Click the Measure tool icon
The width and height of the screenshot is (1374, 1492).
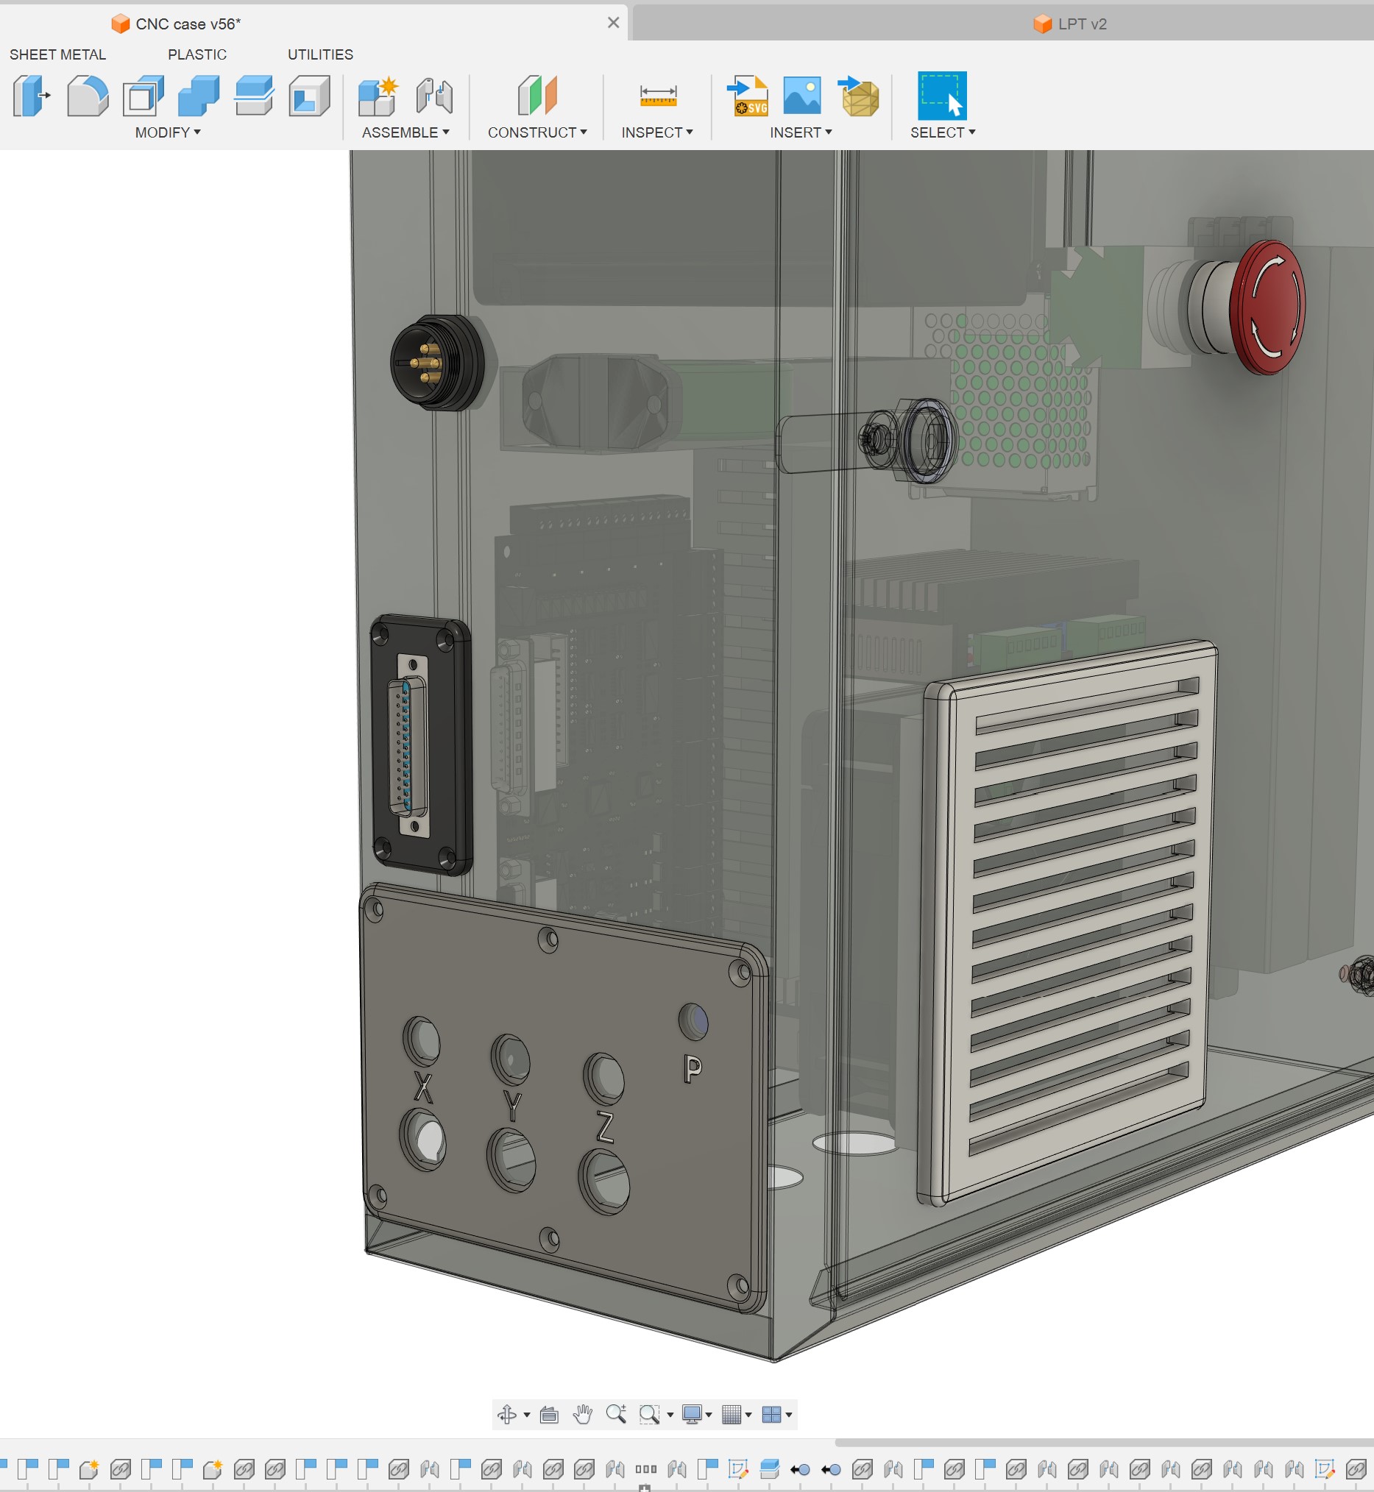tap(658, 96)
